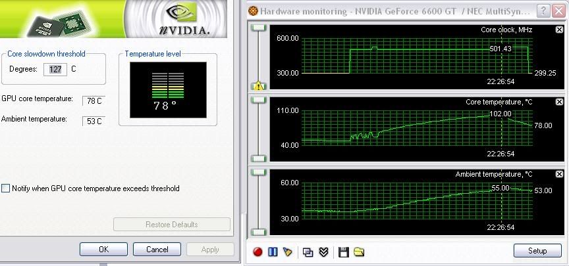Close the Hardware monitoring window
The height and width of the screenshot is (266, 569).
[x=558, y=11]
